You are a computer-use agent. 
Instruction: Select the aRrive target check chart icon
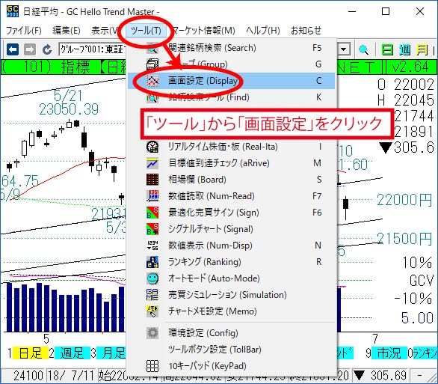pos(152,163)
